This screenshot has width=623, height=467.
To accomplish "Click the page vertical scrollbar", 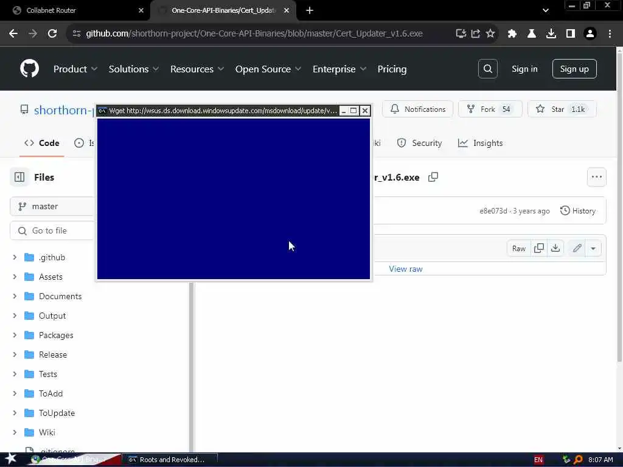I will point(619,207).
